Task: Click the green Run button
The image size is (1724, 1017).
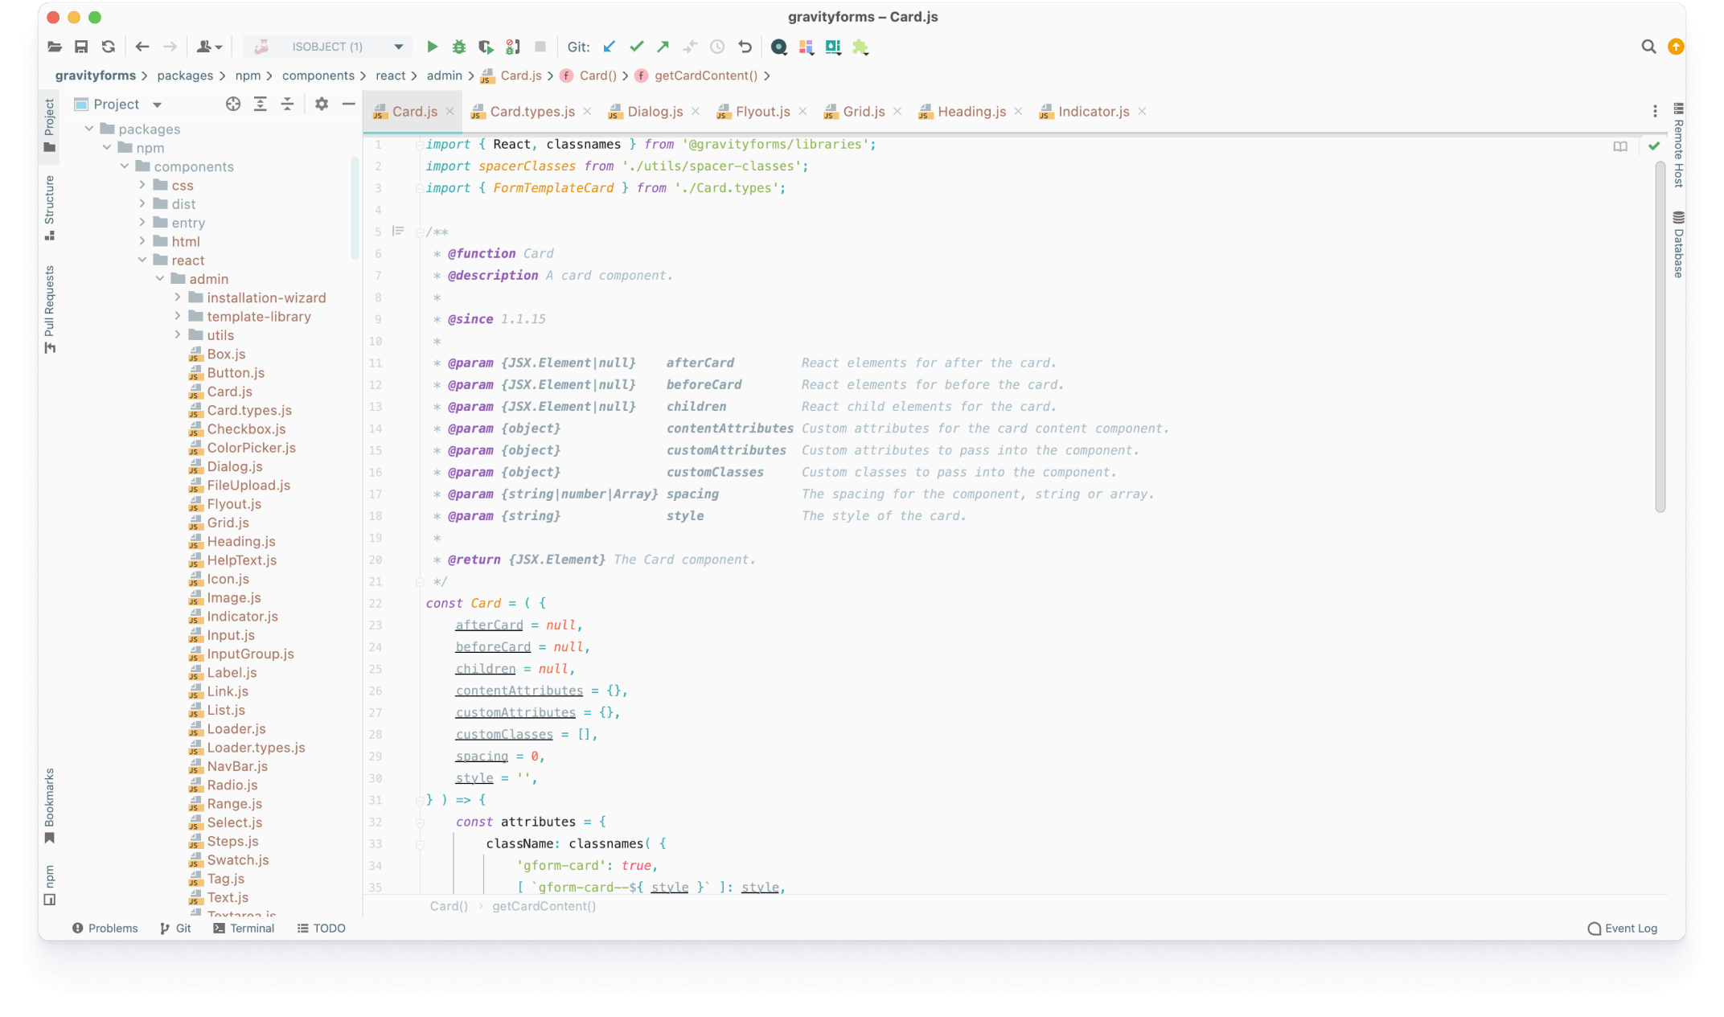Action: pyautogui.click(x=432, y=47)
